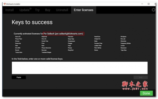The height and width of the screenshot is (99, 158).
Task: Open the Uninstall tab
Action: click(x=62, y=10)
